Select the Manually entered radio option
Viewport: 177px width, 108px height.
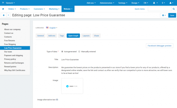[x=79, y=51]
